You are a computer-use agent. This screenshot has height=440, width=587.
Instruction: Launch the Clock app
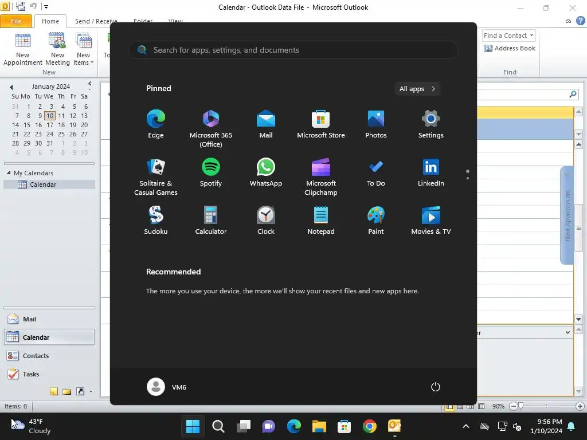[266, 221]
